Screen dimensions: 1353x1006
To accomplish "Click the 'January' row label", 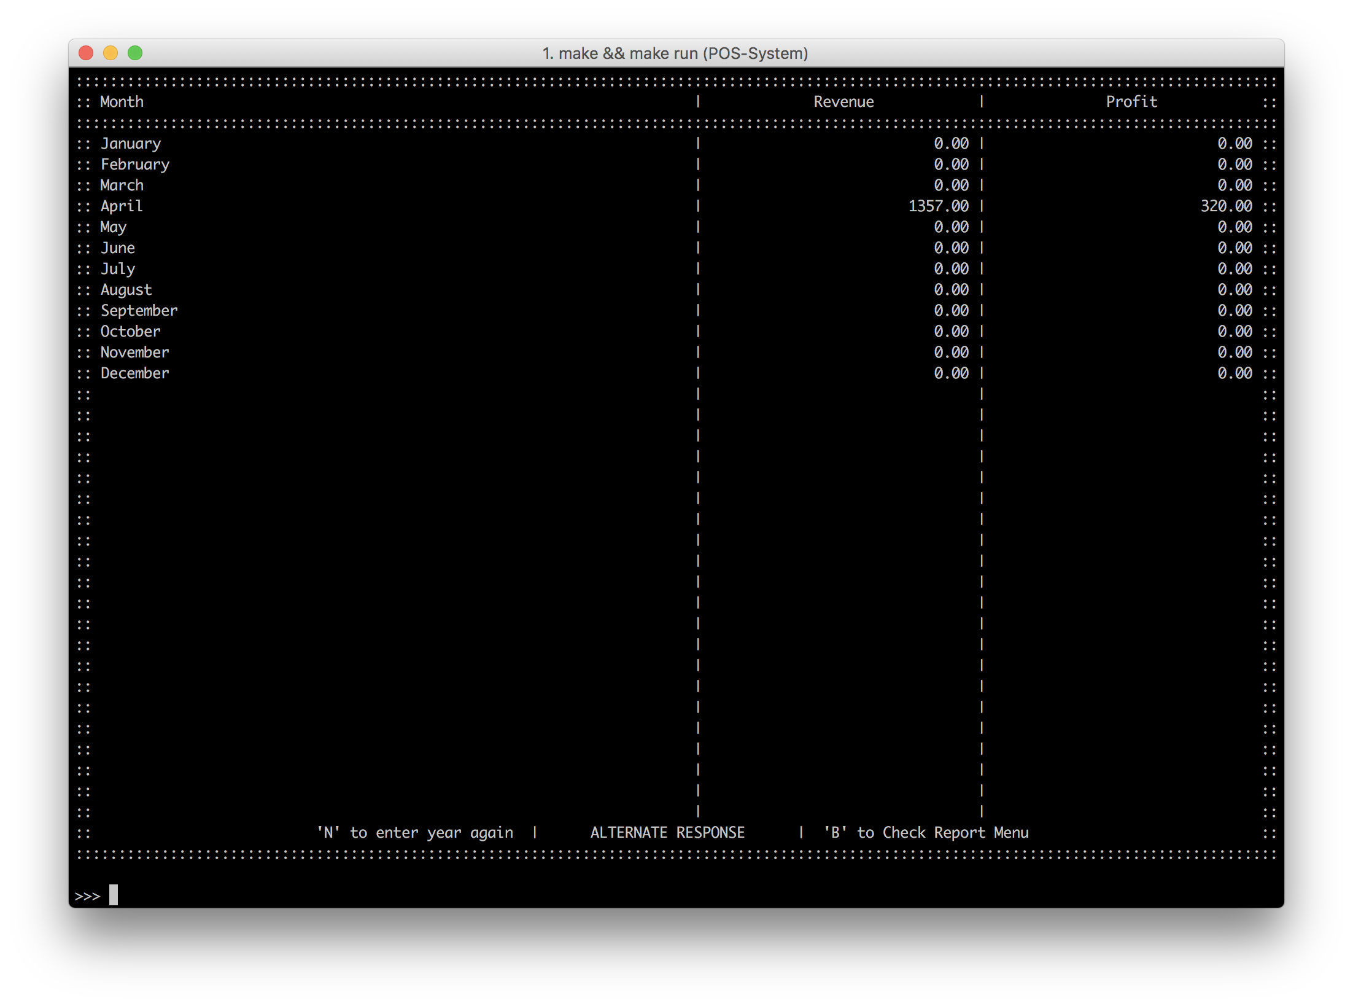I will (x=131, y=144).
